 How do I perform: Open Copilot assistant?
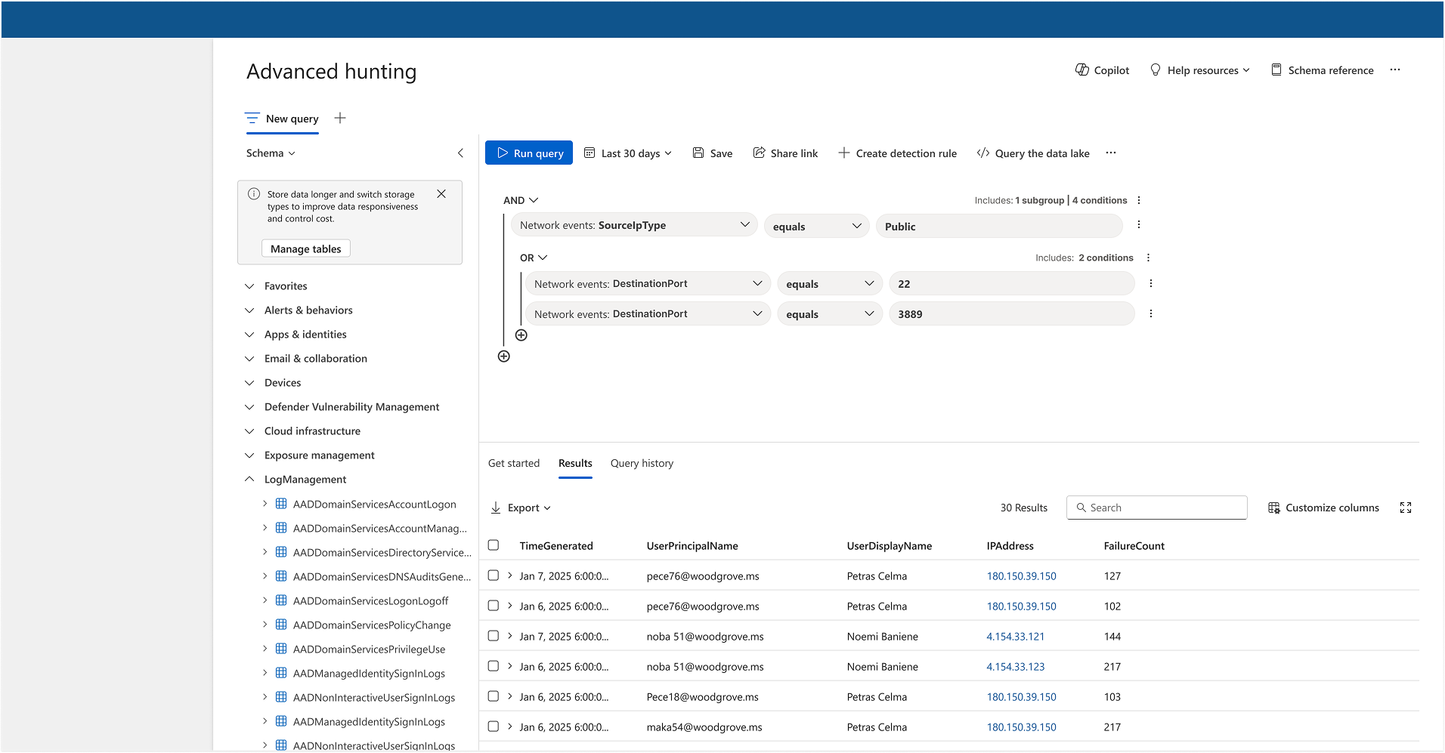(1102, 70)
